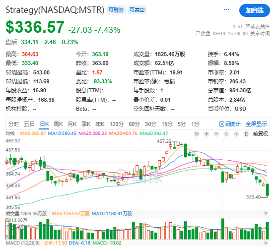Image resolution: width=277 pixels, height=246 pixels.
Task: Click the reset/undo chart icon
Action: (197, 134)
